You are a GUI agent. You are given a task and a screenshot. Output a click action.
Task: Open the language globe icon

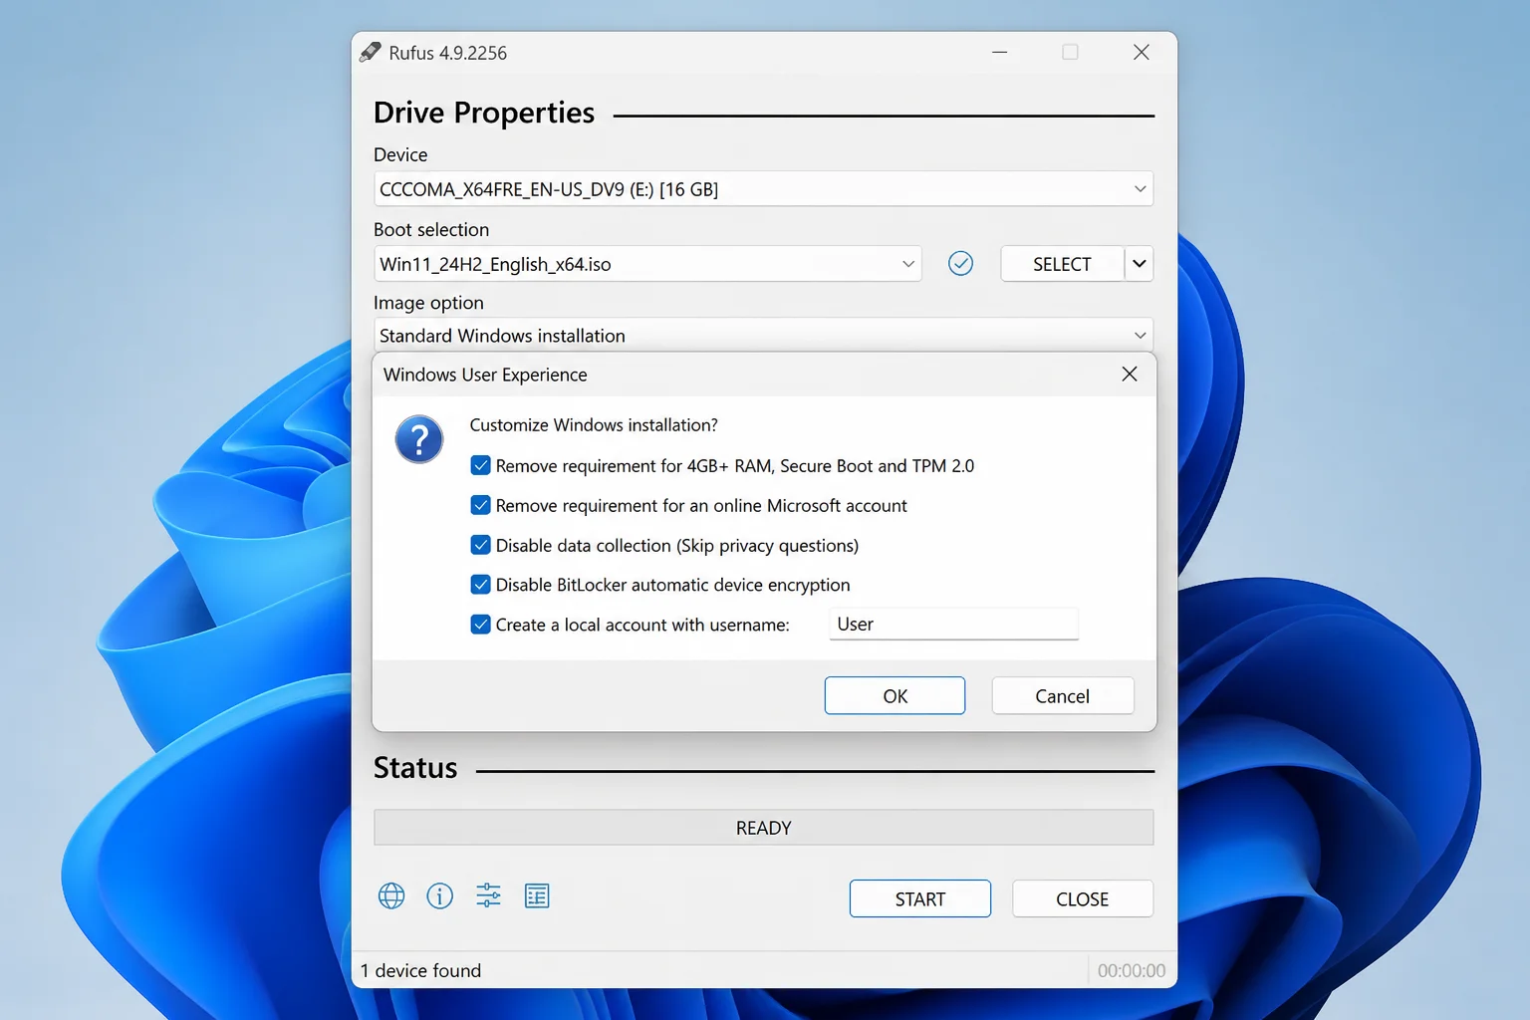tap(391, 895)
